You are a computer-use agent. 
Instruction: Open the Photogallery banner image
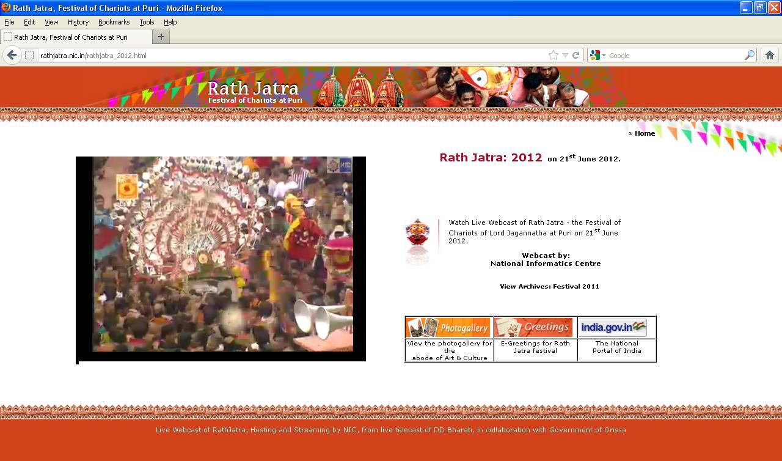coord(448,327)
